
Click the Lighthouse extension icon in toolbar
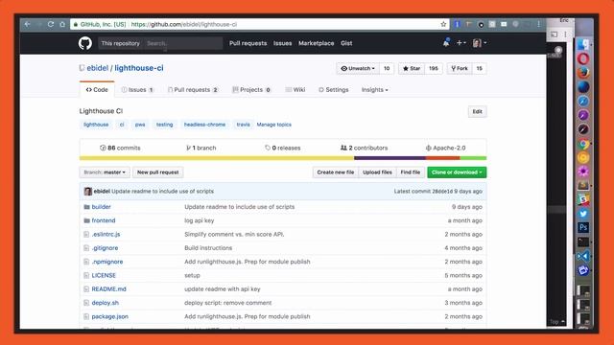(469, 24)
